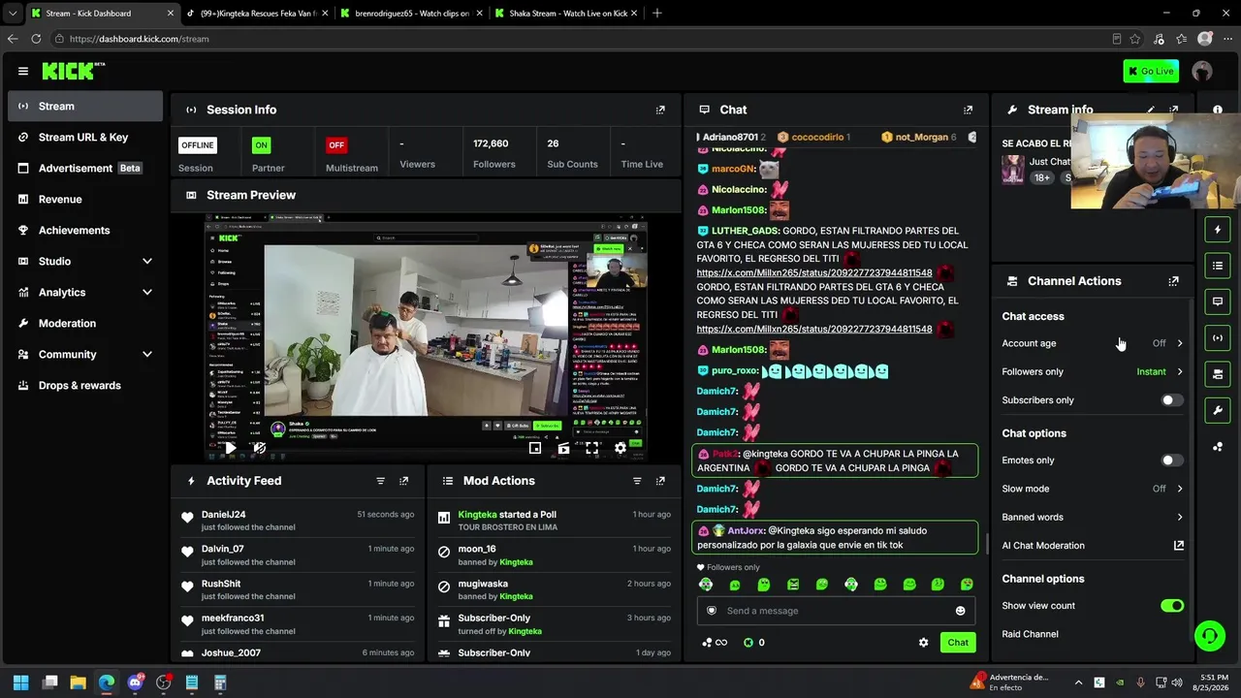
Task: Click the info icon at top right rail
Action: [1218, 110]
